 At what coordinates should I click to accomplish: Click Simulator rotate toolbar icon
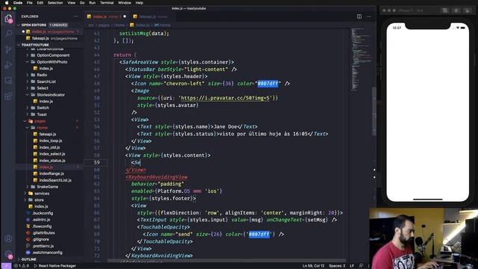468,10
